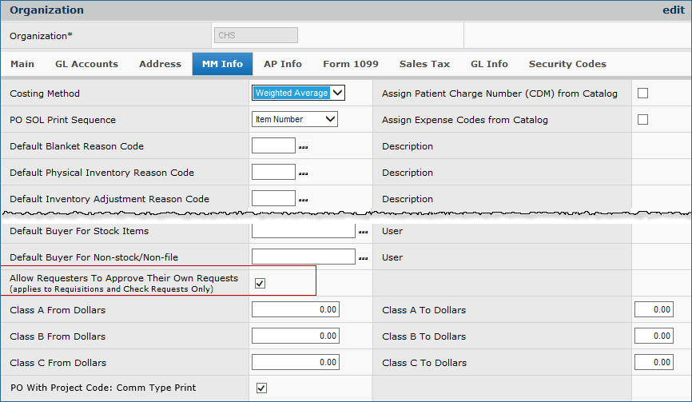
Task: Toggle PO With Project Code Comm Type Print
Action: point(261,388)
